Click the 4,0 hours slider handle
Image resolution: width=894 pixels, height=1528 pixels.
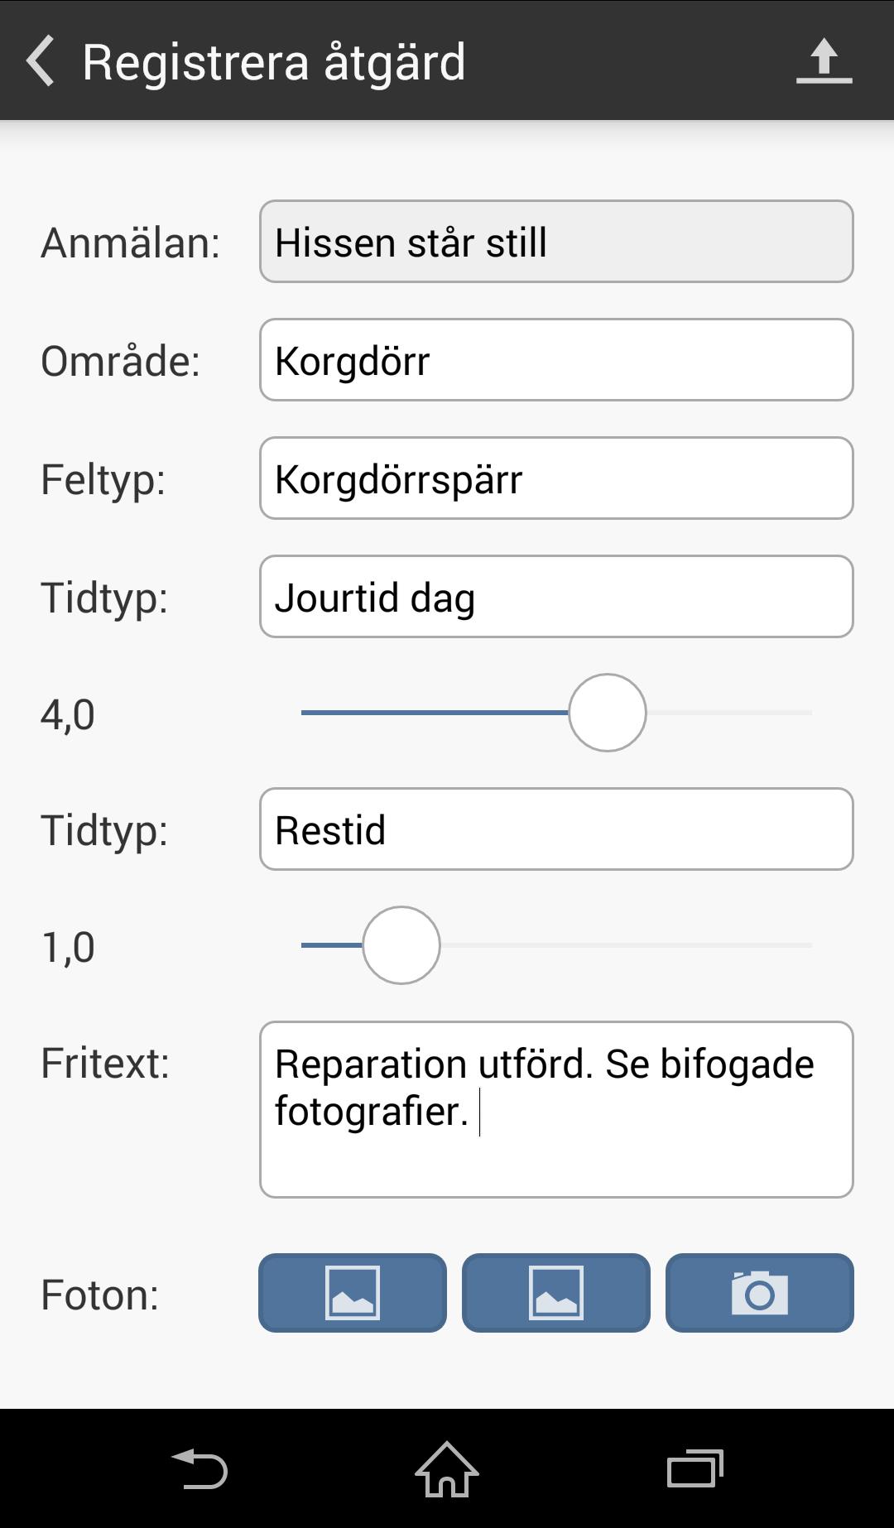(x=608, y=713)
